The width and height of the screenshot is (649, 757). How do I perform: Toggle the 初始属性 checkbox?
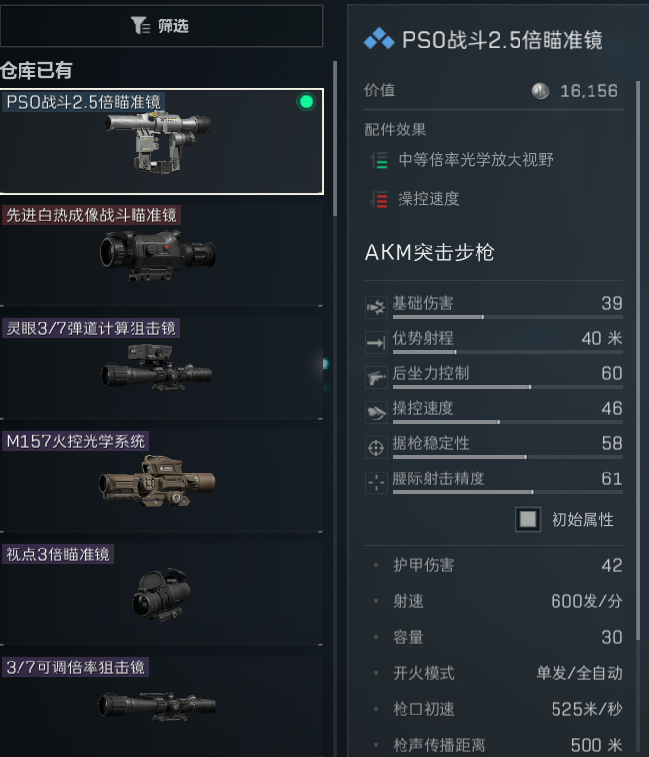pyautogui.click(x=528, y=519)
